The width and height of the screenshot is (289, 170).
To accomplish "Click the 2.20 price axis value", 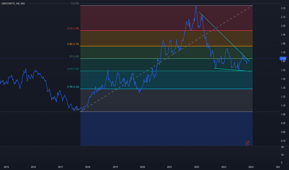I will tap(283, 8).
